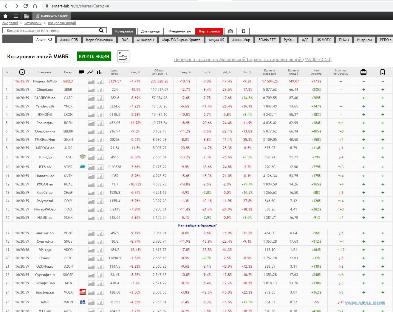
Task: Click briefcase column header icon
Action: tap(363, 72)
